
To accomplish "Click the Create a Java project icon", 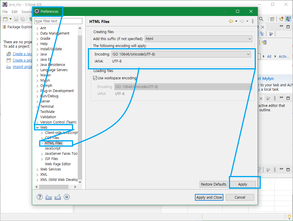I will [x=9, y=54].
